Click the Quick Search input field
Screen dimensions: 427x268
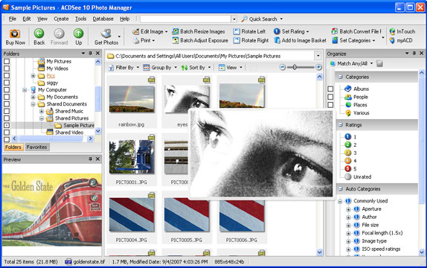tap(185, 19)
